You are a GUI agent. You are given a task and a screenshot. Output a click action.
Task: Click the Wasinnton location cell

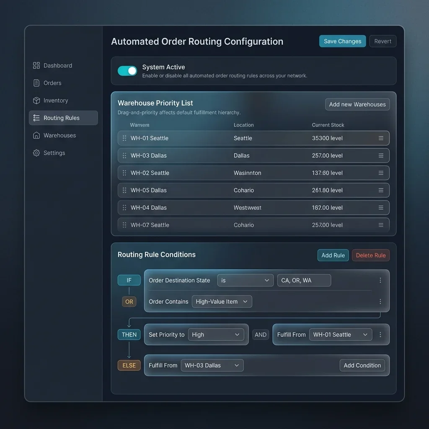pyautogui.click(x=247, y=173)
